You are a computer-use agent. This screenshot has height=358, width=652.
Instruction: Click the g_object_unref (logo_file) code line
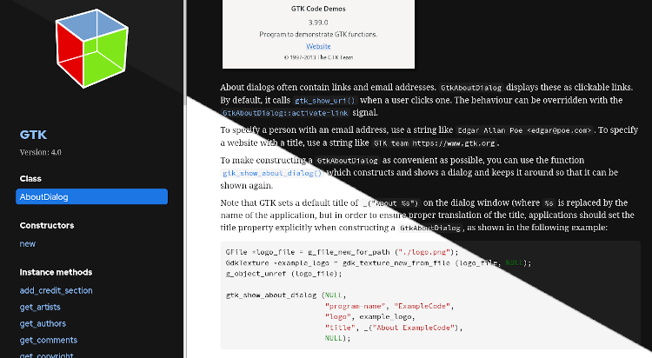pos(284,274)
